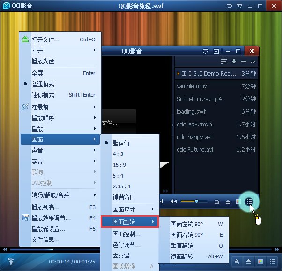Viewport: 282px width, 271px height.
Task: Remove an item with the minus icon in the playlist
Action: tap(244, 62)
